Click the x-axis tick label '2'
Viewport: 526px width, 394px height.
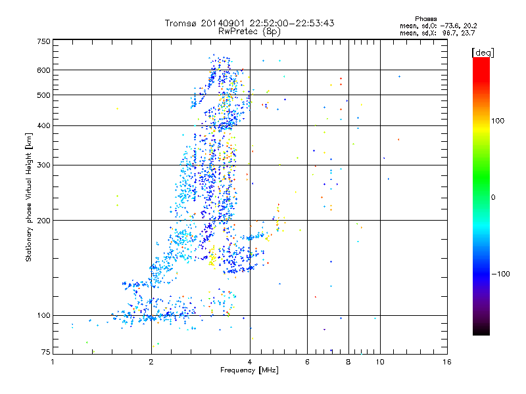pyautogui.click(x=151, y=362)
